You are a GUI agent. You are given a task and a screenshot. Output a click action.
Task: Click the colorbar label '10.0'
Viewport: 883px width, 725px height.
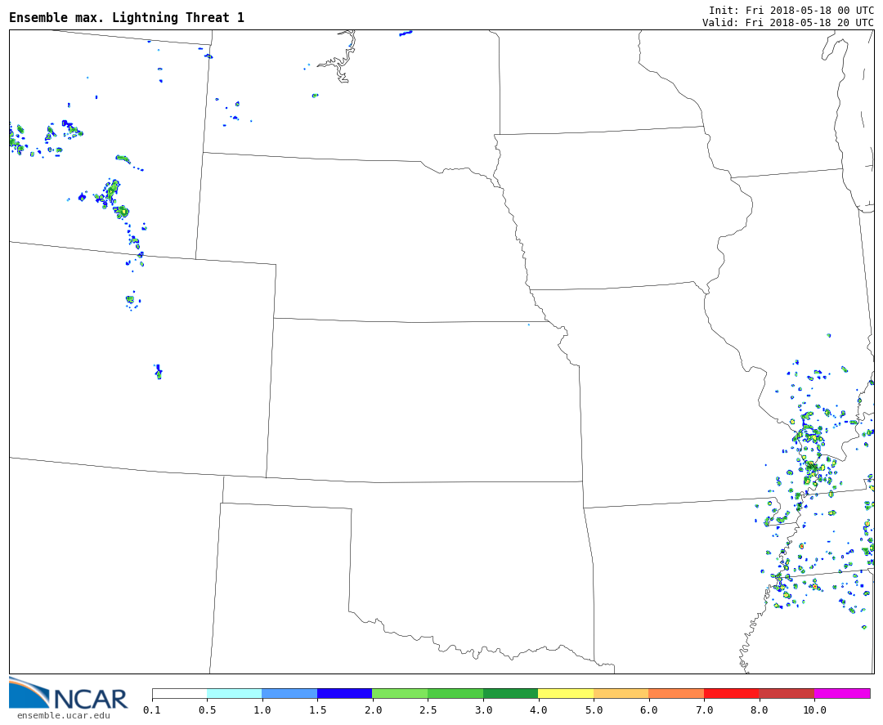(814, 710)
